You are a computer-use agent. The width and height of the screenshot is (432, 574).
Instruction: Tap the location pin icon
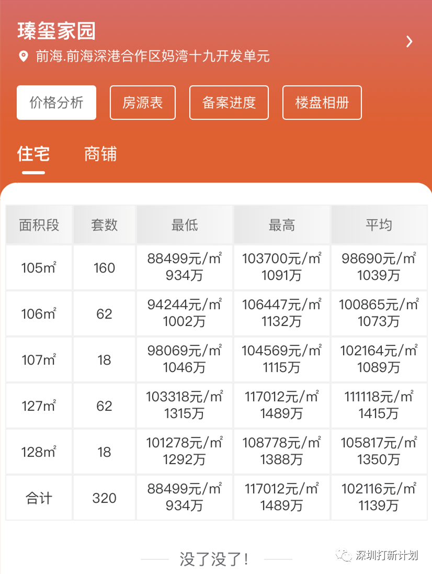point(24,57)
